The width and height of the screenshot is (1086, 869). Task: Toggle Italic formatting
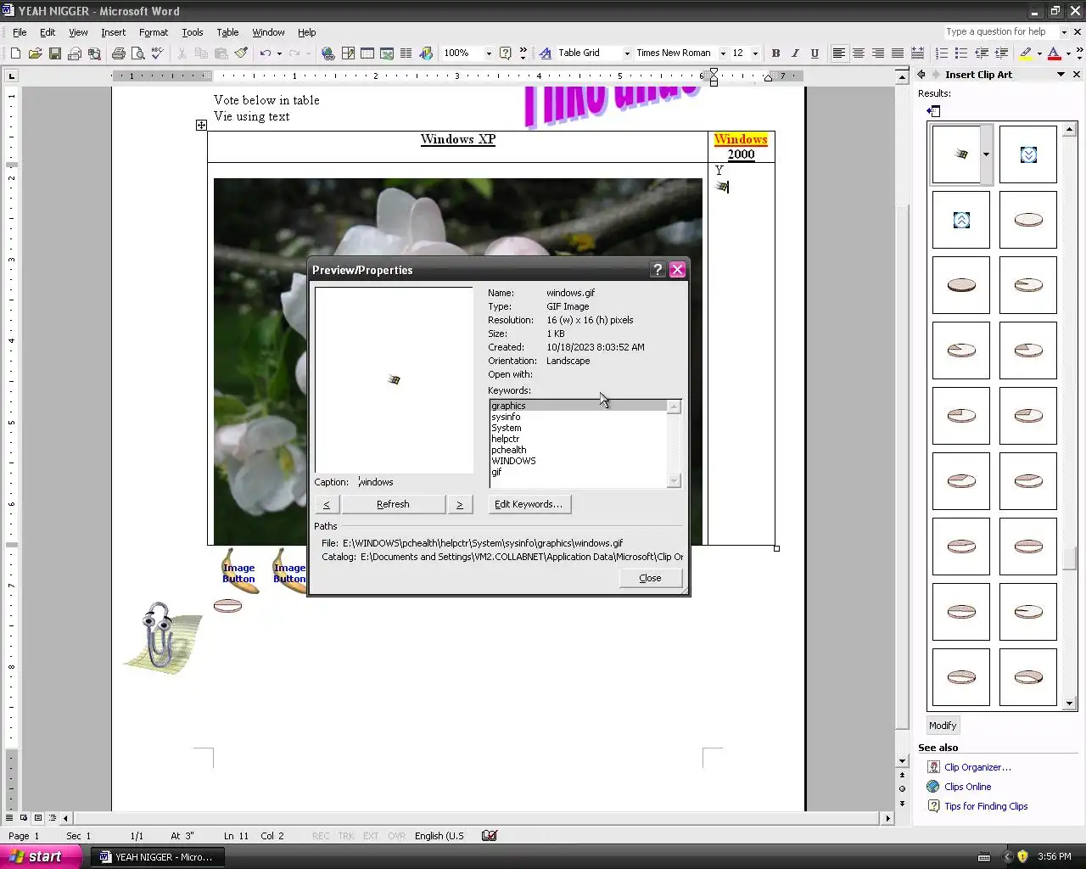(795, 53)
